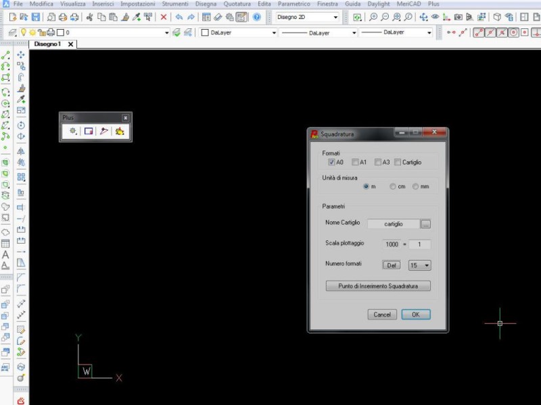Click the Save floppy disk icon
The image size is (541, 405).
pos(36,17)
